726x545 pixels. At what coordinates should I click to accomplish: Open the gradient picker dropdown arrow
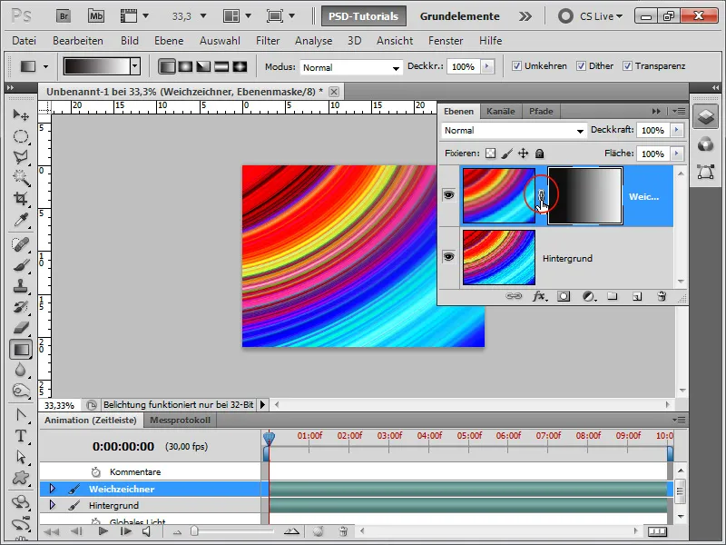pos(134,66)
